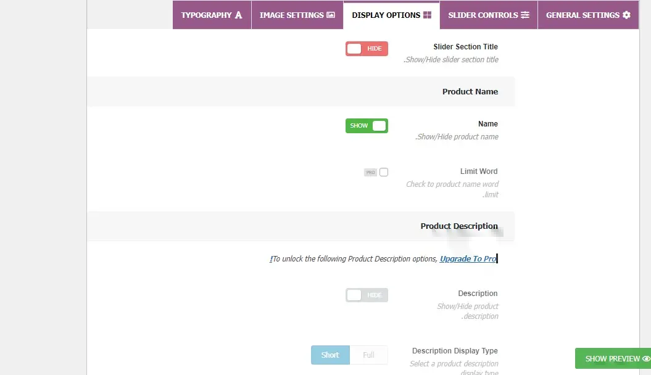This screenshot has width=651, height=375.
Task: Click the gear icon on General Settings tab
Action: [626, 15]
